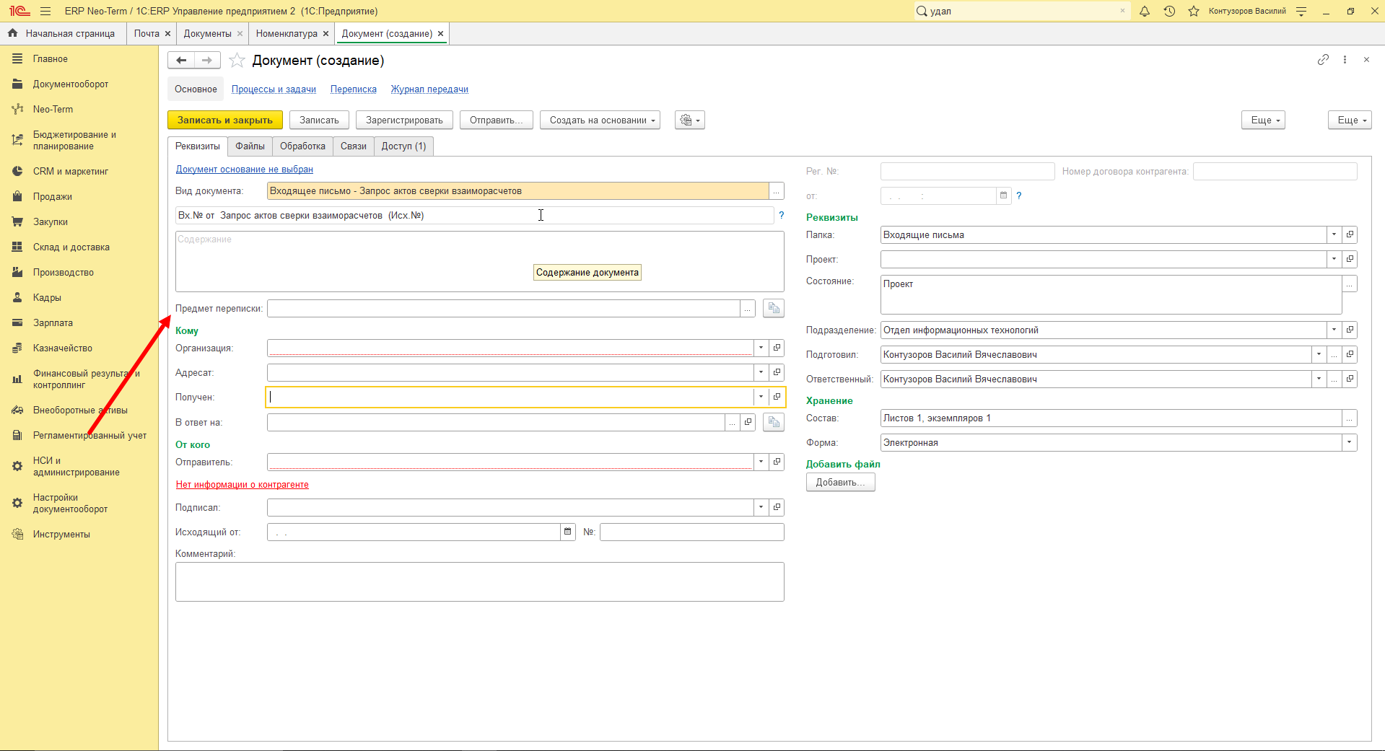Expand the Адресат dropdown list

pos(761,372)
